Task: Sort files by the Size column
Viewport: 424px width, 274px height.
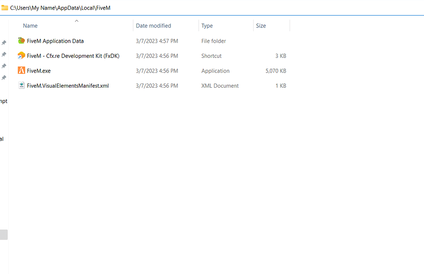Action: click(x=261, y=25)
